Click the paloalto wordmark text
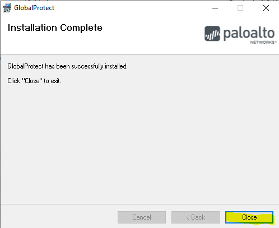The height and width of the screenshot is (228, 279). point(249,33)
